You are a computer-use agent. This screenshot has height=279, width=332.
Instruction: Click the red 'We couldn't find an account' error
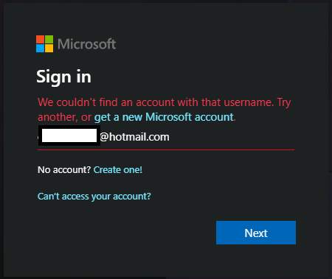(165, 110)
